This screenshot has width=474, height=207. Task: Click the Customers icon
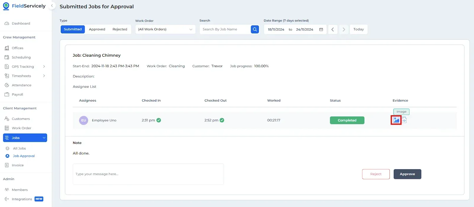tap(7, 119)
